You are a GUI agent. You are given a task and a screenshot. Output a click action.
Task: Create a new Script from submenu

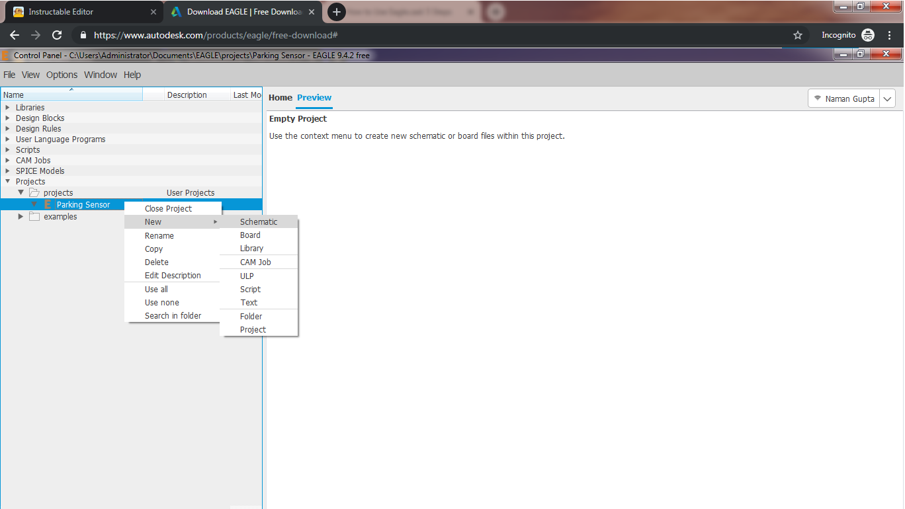pos(259,290)
